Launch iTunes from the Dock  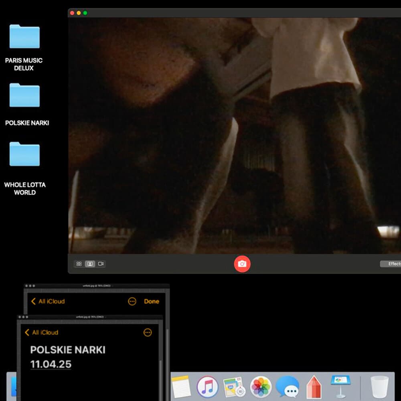207,387
